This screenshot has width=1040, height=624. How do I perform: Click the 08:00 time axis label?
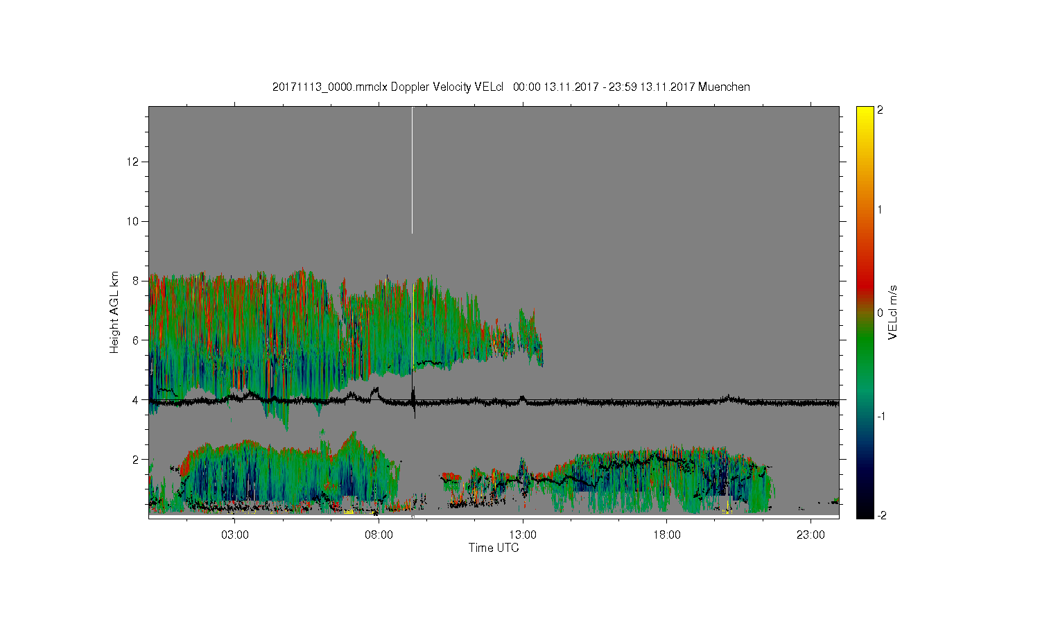tap(379, 535)
